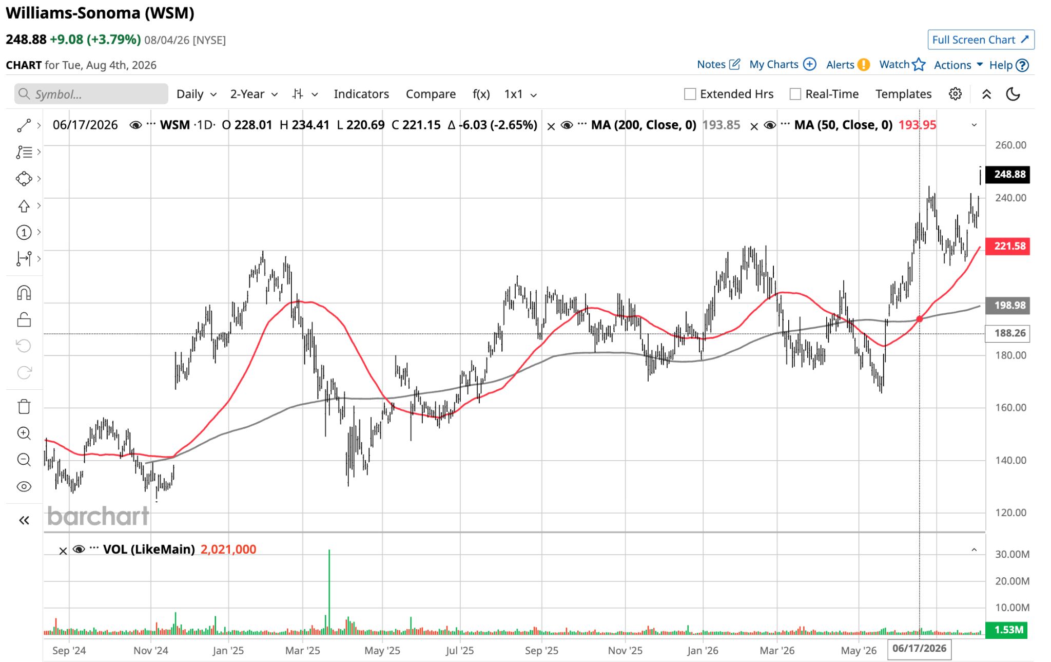Open the Full Screen Chart

tap(981, 40)
